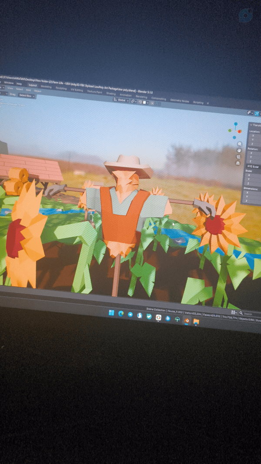
Task: Toggle the snap magnet icon
Action: tap(140, 102)
